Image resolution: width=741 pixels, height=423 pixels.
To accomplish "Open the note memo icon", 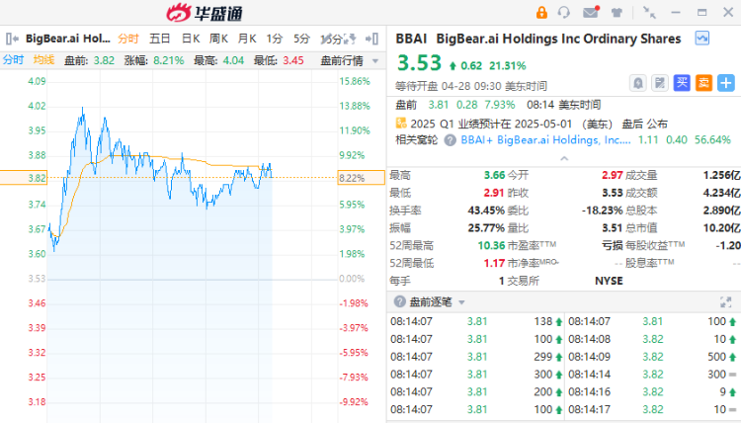I will click(x=659, y=83).
